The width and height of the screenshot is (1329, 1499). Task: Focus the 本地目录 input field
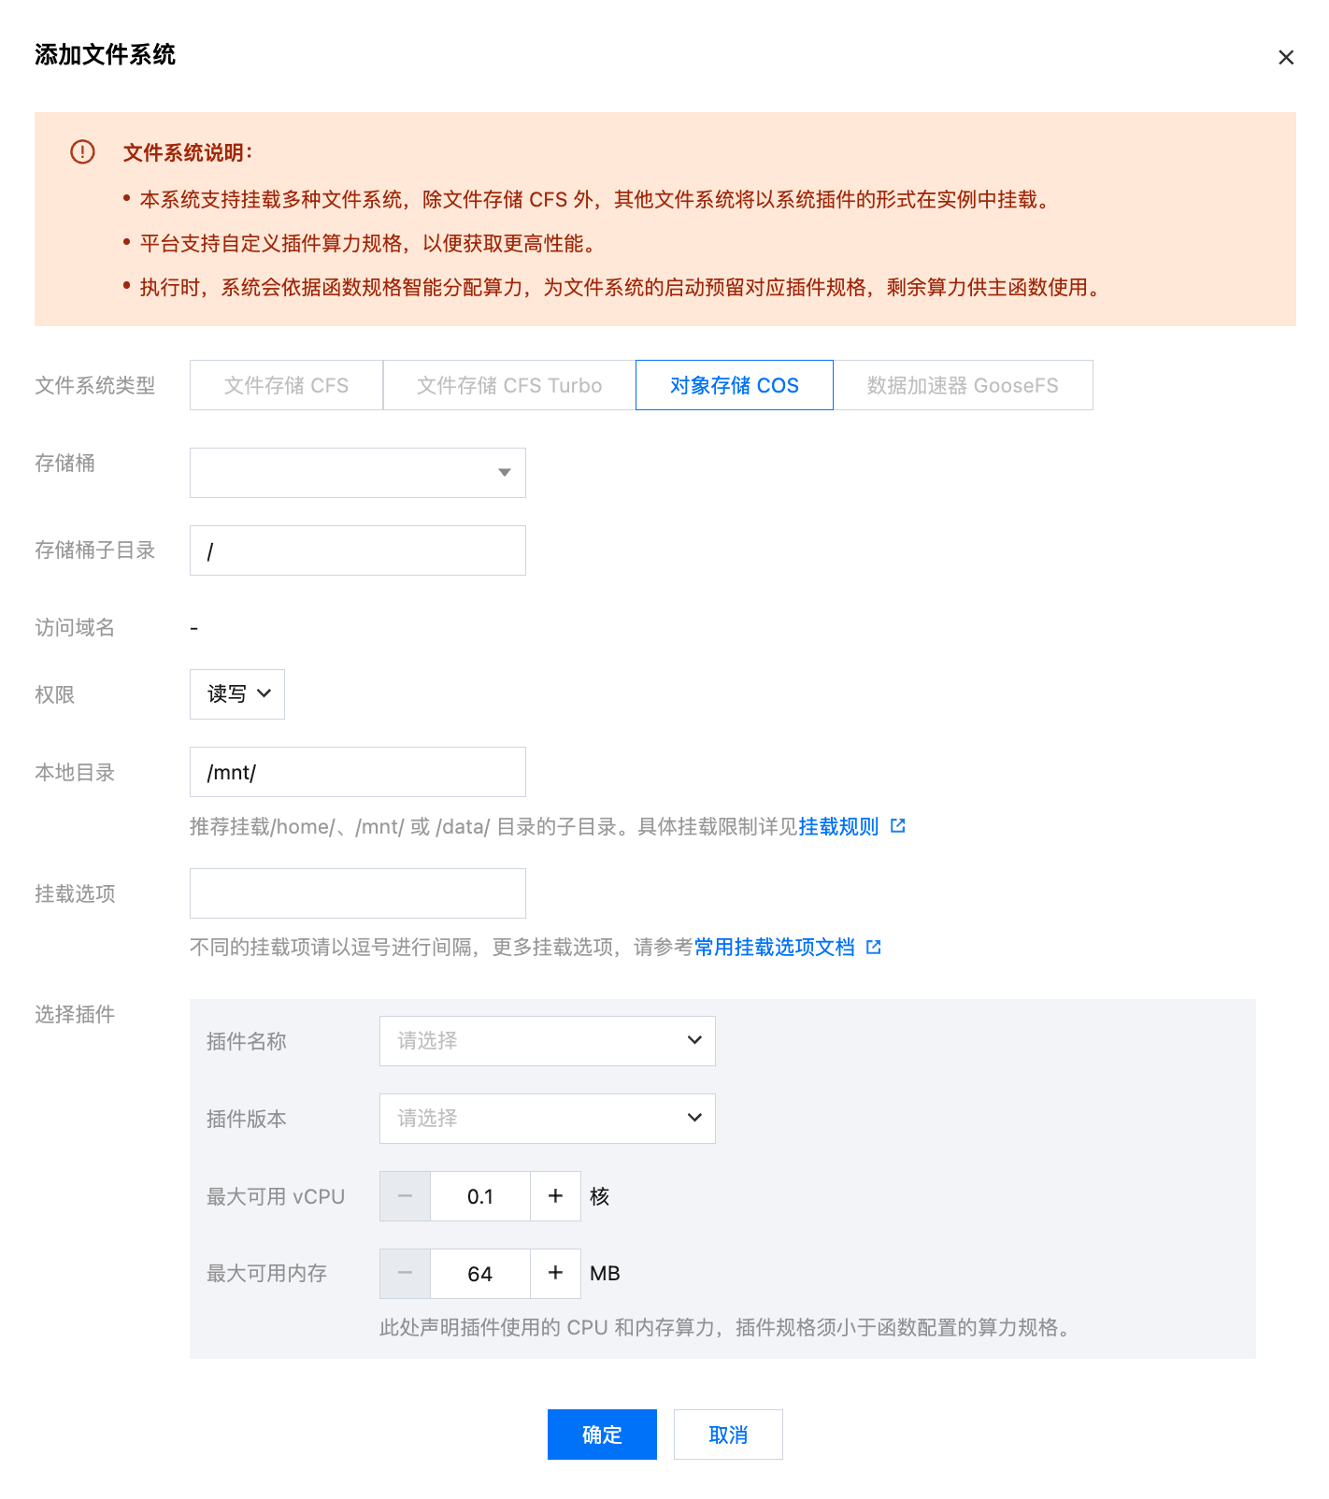click(357, 772)
